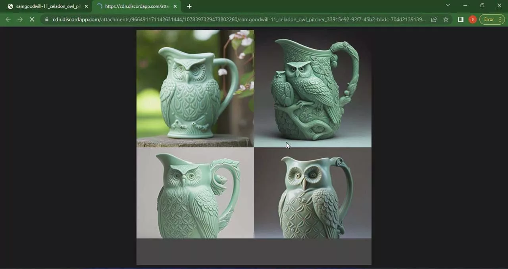Close the samgoodwill-11_celadon_owl tab
Viewport: 508px width, 269px height.
[x=86, y=6]
